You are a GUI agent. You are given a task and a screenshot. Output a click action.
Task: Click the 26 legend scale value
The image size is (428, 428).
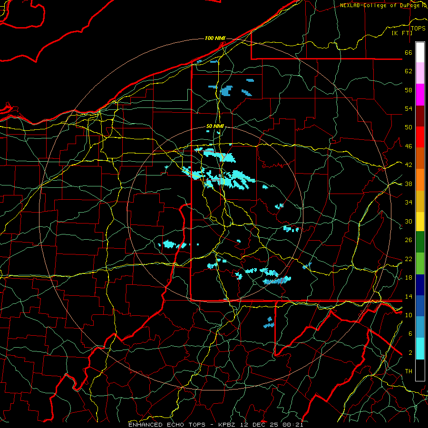[409, 240]
